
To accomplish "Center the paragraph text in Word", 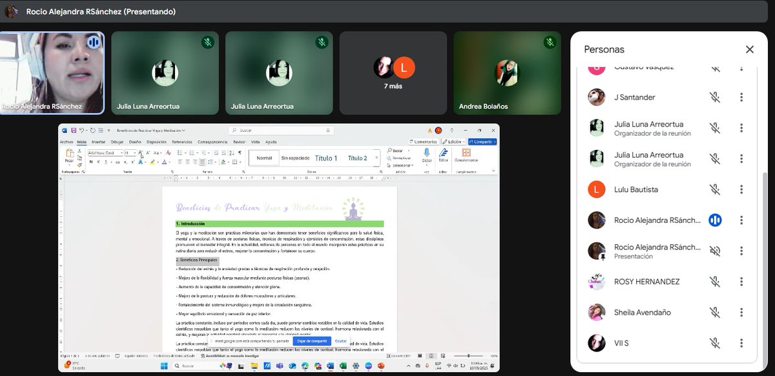I will 187,162.
